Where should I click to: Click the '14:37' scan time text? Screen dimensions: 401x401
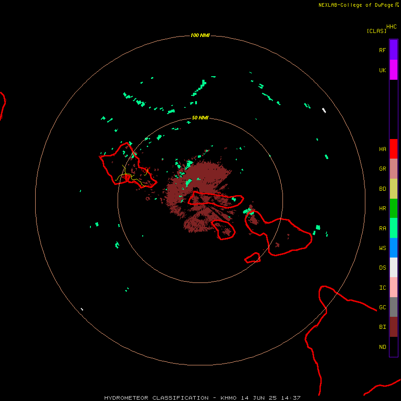tap(291, 398)
